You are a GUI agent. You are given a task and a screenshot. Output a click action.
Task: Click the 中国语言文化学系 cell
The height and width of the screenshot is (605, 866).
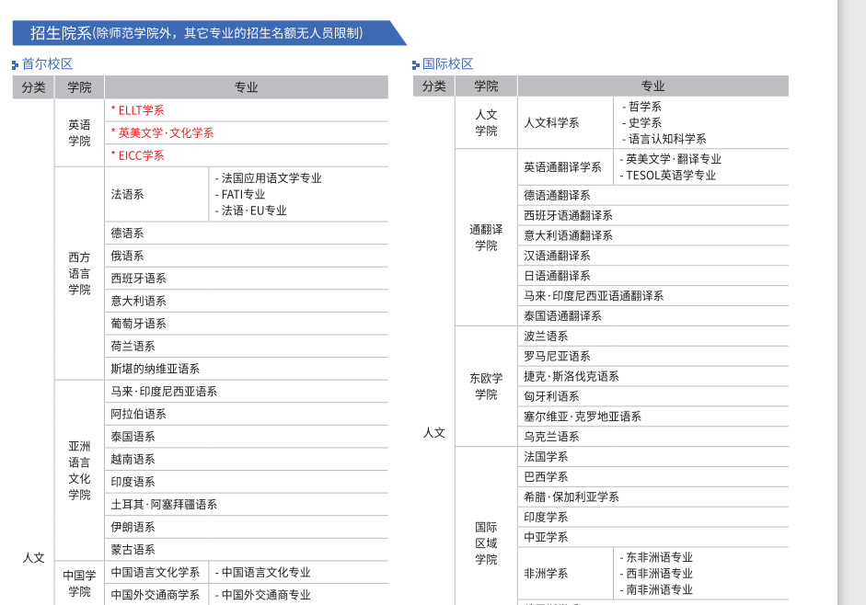156,573
